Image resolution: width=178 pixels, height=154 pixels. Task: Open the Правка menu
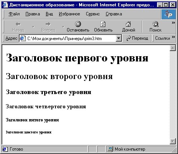point(33,14)
